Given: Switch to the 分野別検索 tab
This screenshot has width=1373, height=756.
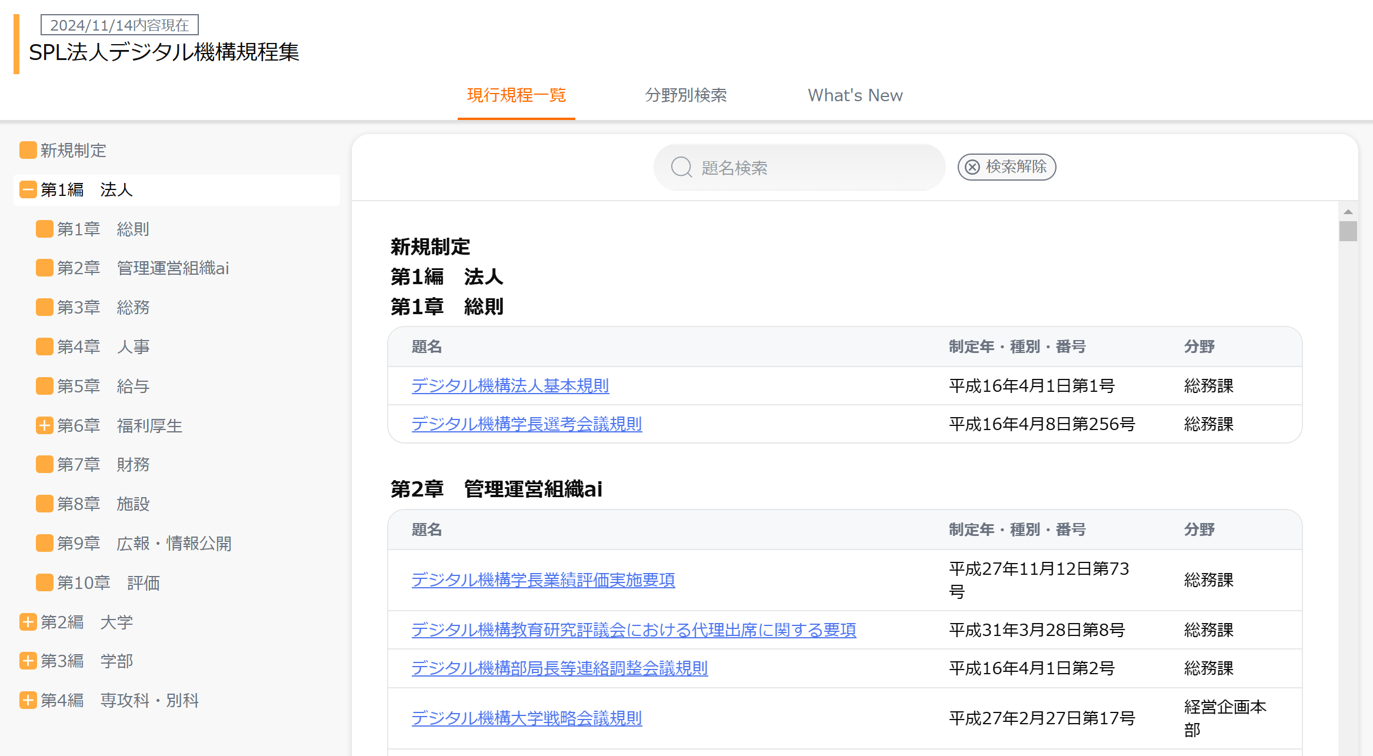Looking at the screenshot, I should (685, 95).
